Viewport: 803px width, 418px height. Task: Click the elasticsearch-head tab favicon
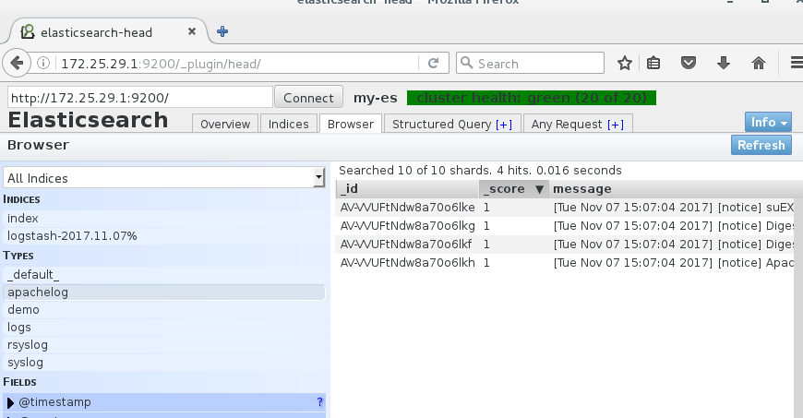click(27, 31)
